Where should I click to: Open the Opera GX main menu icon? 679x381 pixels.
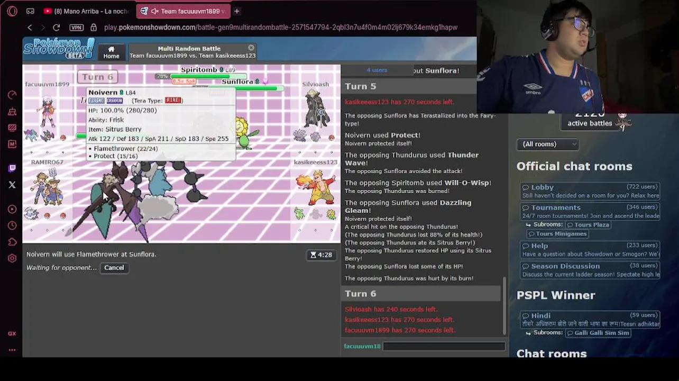(12, 11)
